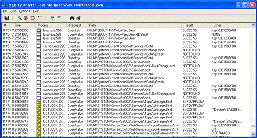Open the File menu
The image size is (257, 138).
coord(5,11)
